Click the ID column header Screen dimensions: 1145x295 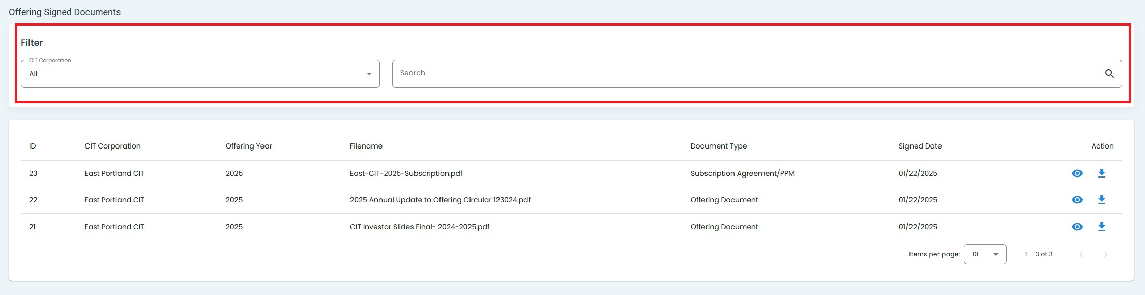[x=32, y=146]
